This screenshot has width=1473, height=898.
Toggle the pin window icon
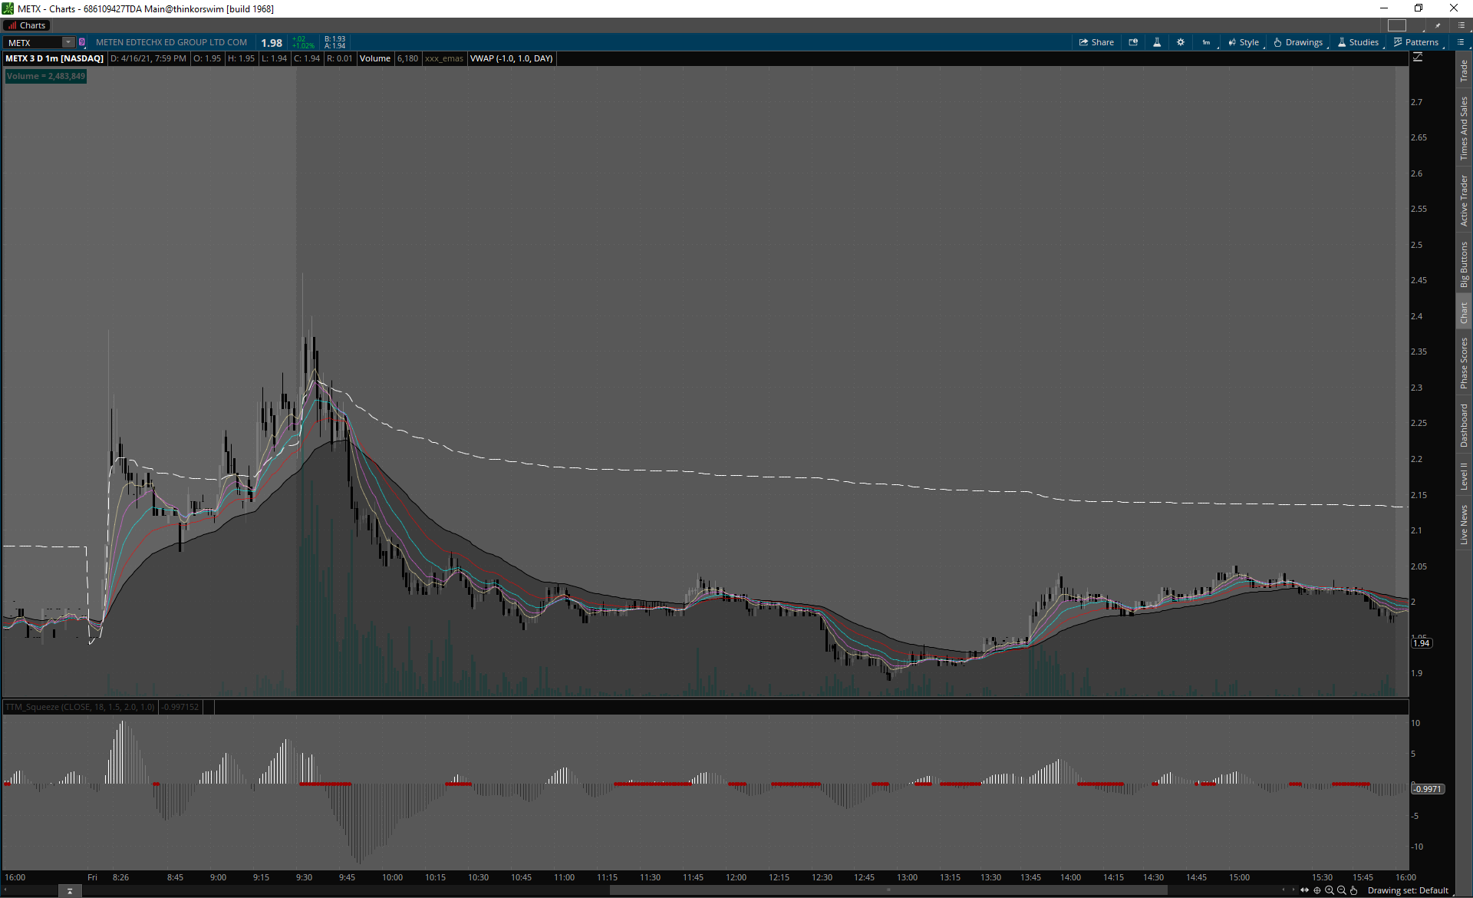1438,25
